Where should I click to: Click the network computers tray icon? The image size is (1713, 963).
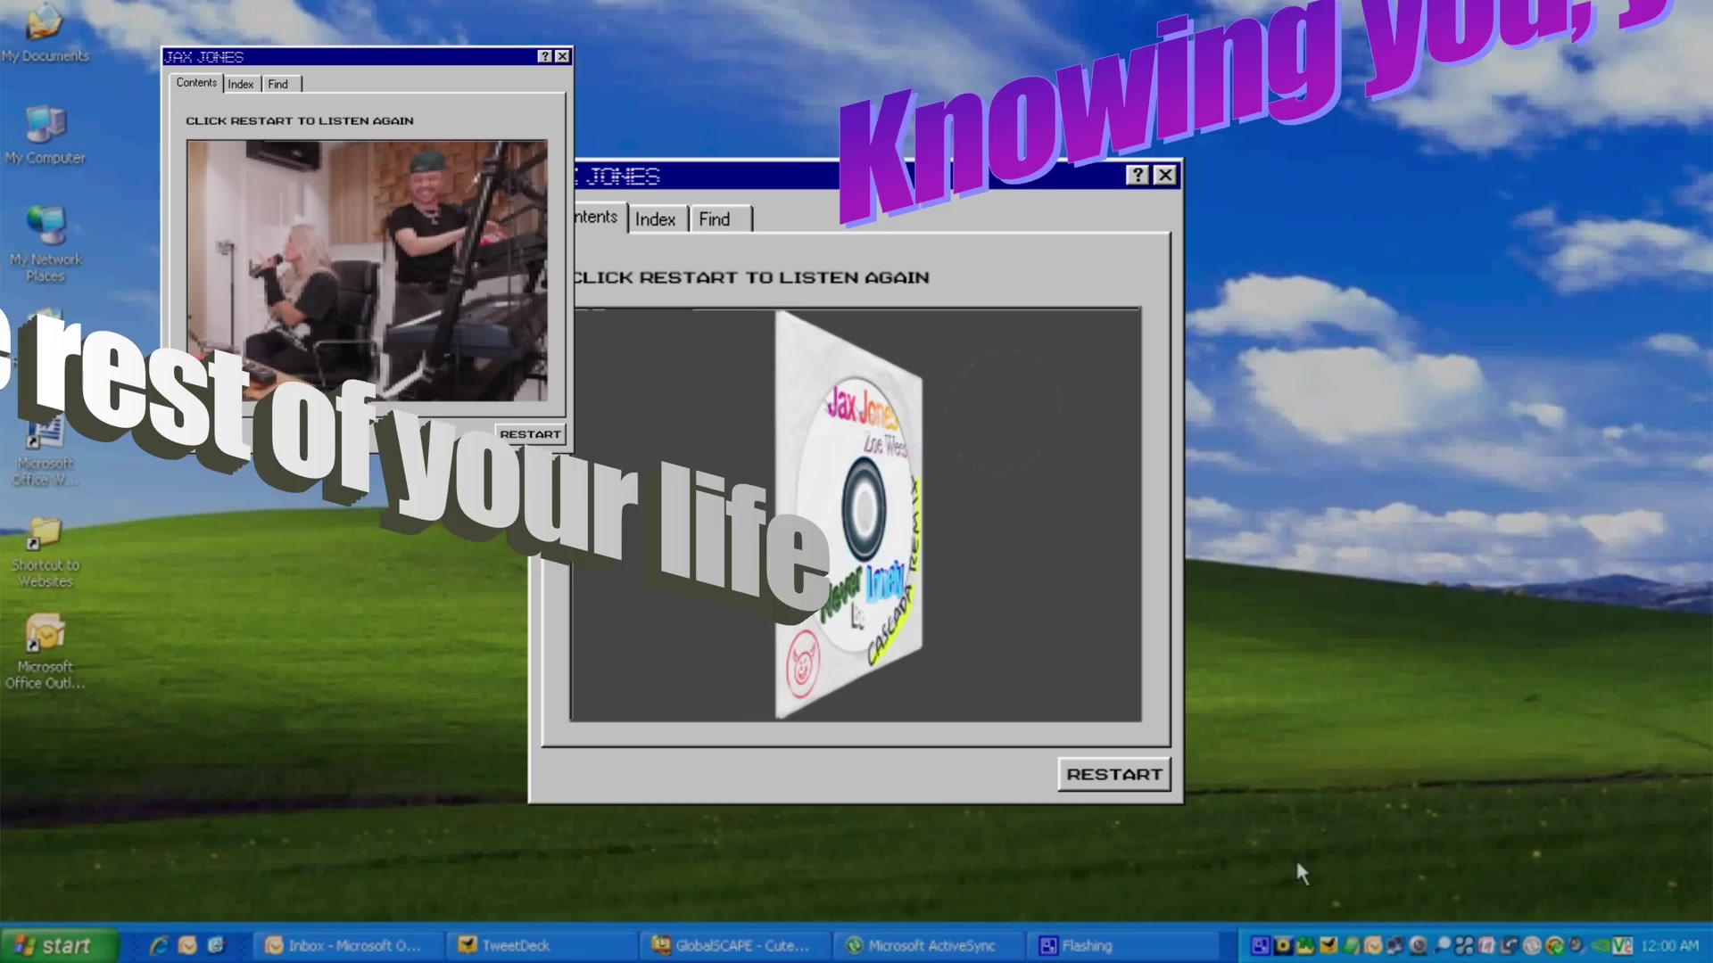(1394, 945)
